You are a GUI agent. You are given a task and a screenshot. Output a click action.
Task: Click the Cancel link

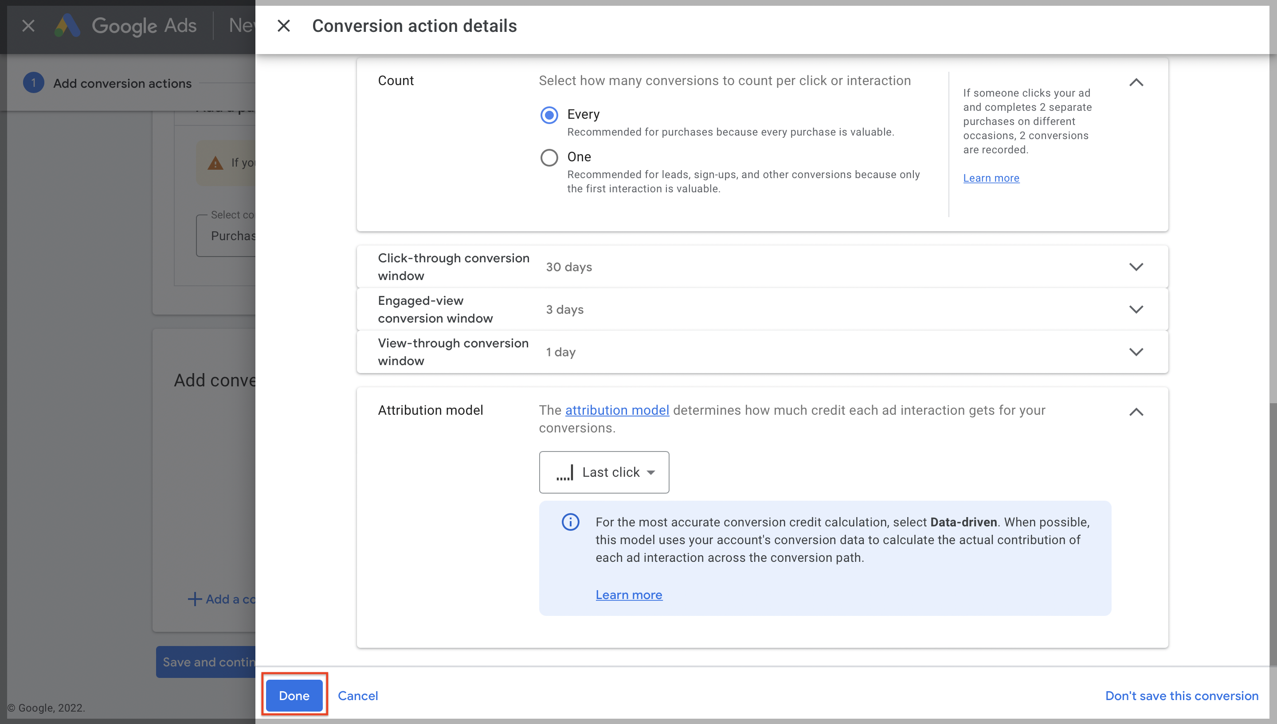coord(358,696)
